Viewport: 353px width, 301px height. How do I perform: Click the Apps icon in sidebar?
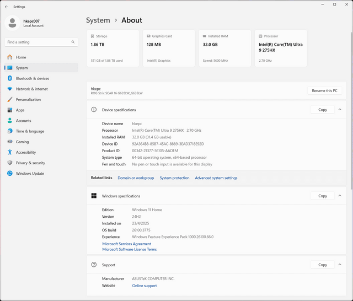click(10, 110)
